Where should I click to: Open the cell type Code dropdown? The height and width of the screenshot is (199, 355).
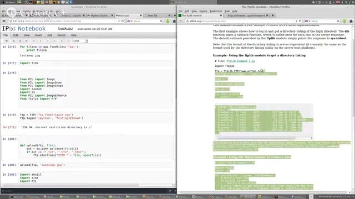point(80,41)
